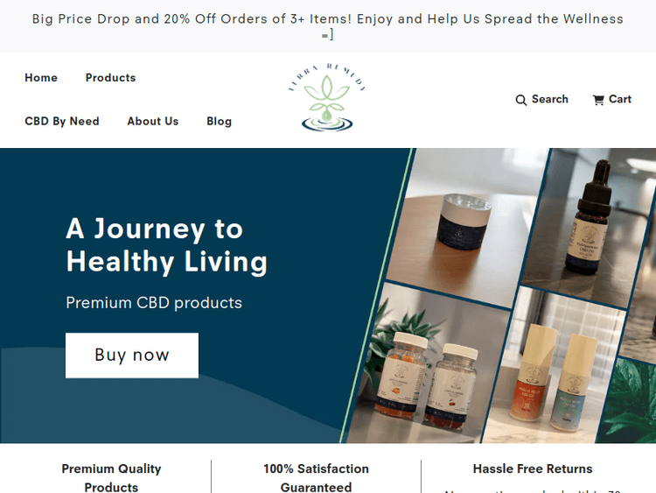Open the Blog page link
This screenshot has height=493, width=656.
pos(219,122)
